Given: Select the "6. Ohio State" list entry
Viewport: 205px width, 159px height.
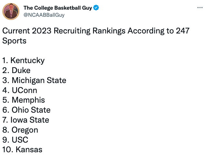Looking at the screenshot, I should pyautogui.click(x=26, y=110).
